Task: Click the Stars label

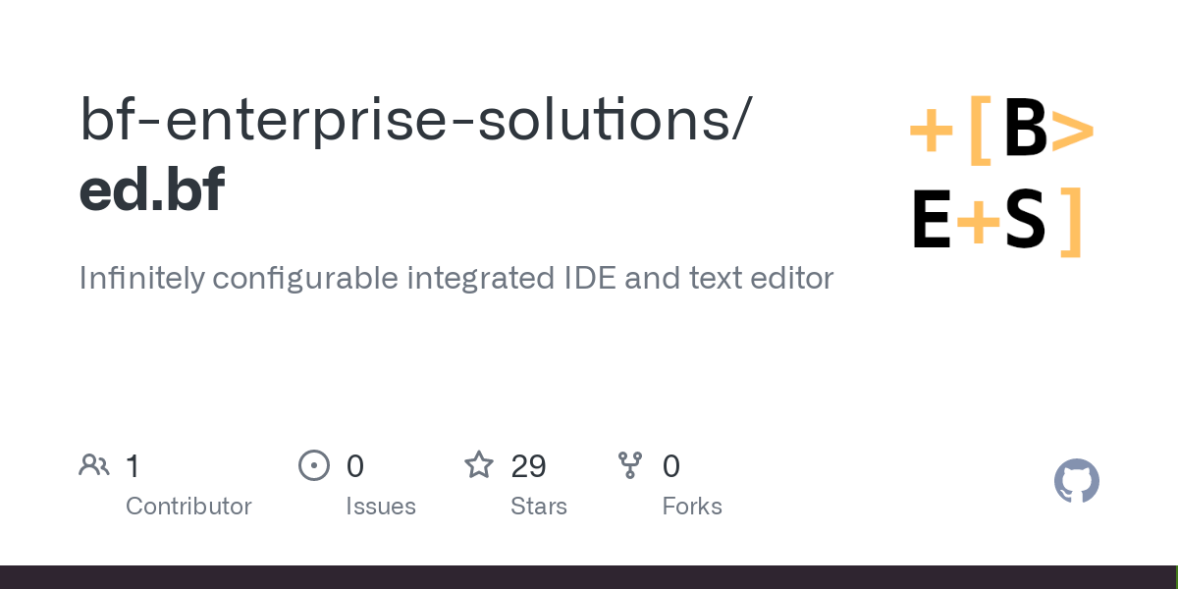Action: 539,507
